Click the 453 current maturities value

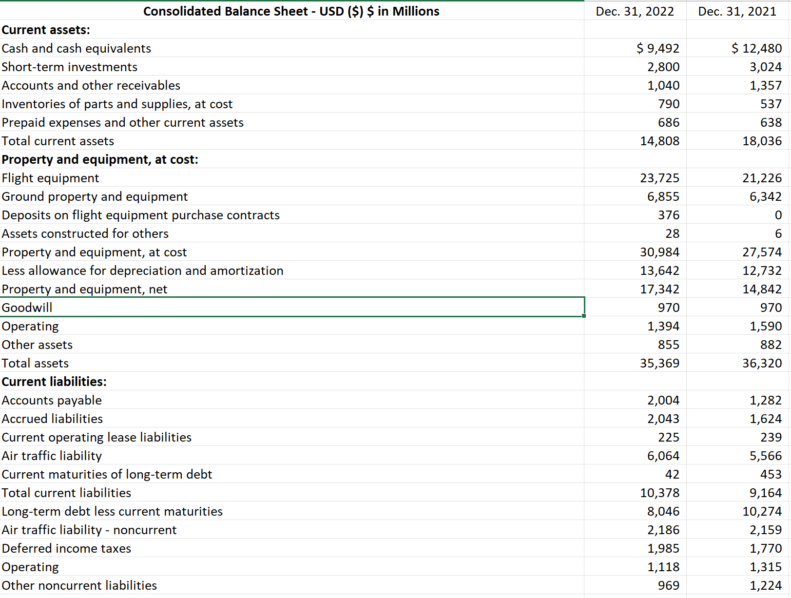click(771, 474)
